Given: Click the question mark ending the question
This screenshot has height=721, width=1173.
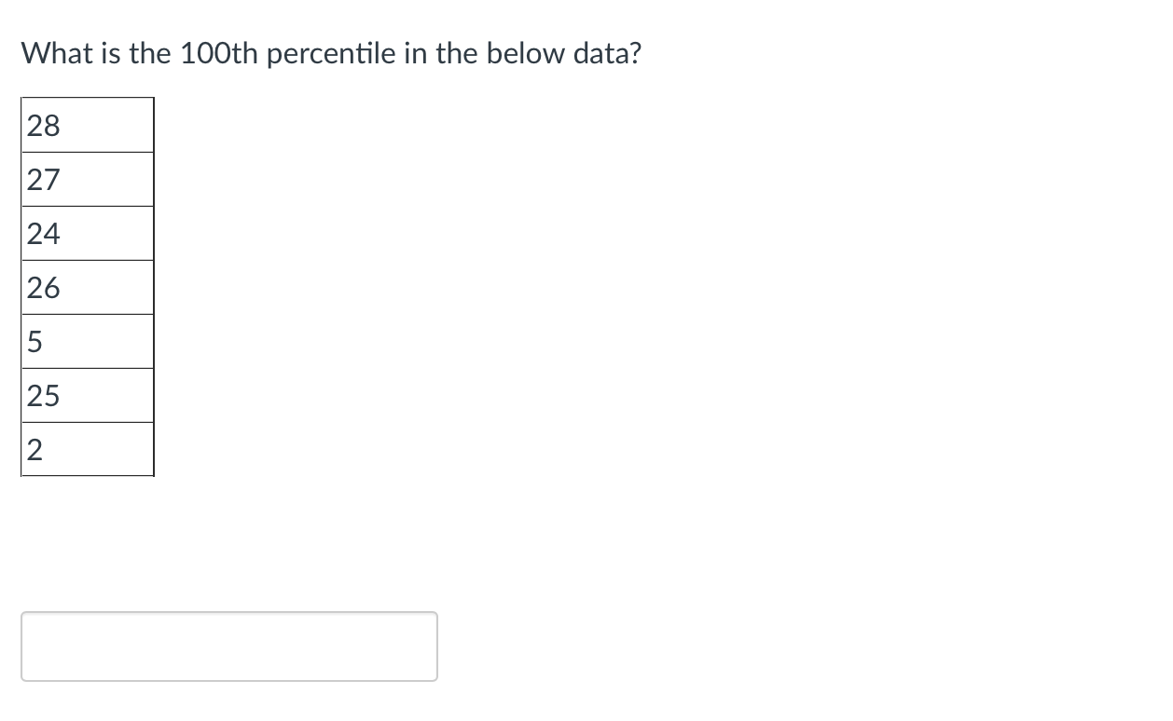Looking at the screenshot, I should pos(636,53).
